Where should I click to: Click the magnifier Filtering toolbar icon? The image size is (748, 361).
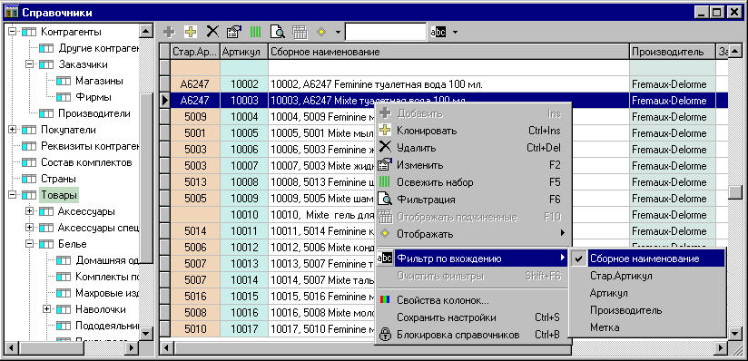(278, 32)
